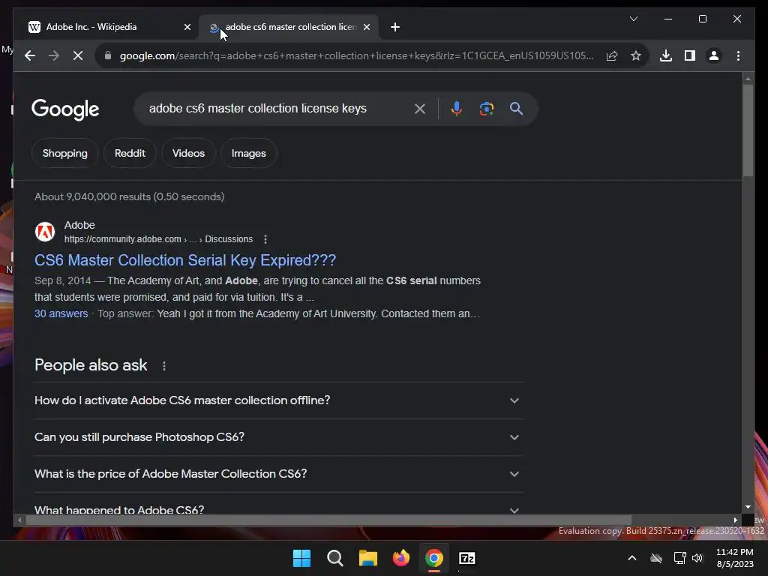Stop loading the page
This screenshot has width=768, height=576.
[78, 55]
